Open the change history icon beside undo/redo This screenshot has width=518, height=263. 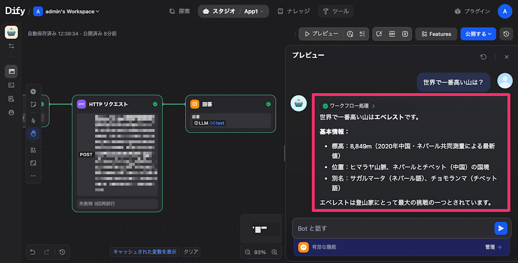62,252
